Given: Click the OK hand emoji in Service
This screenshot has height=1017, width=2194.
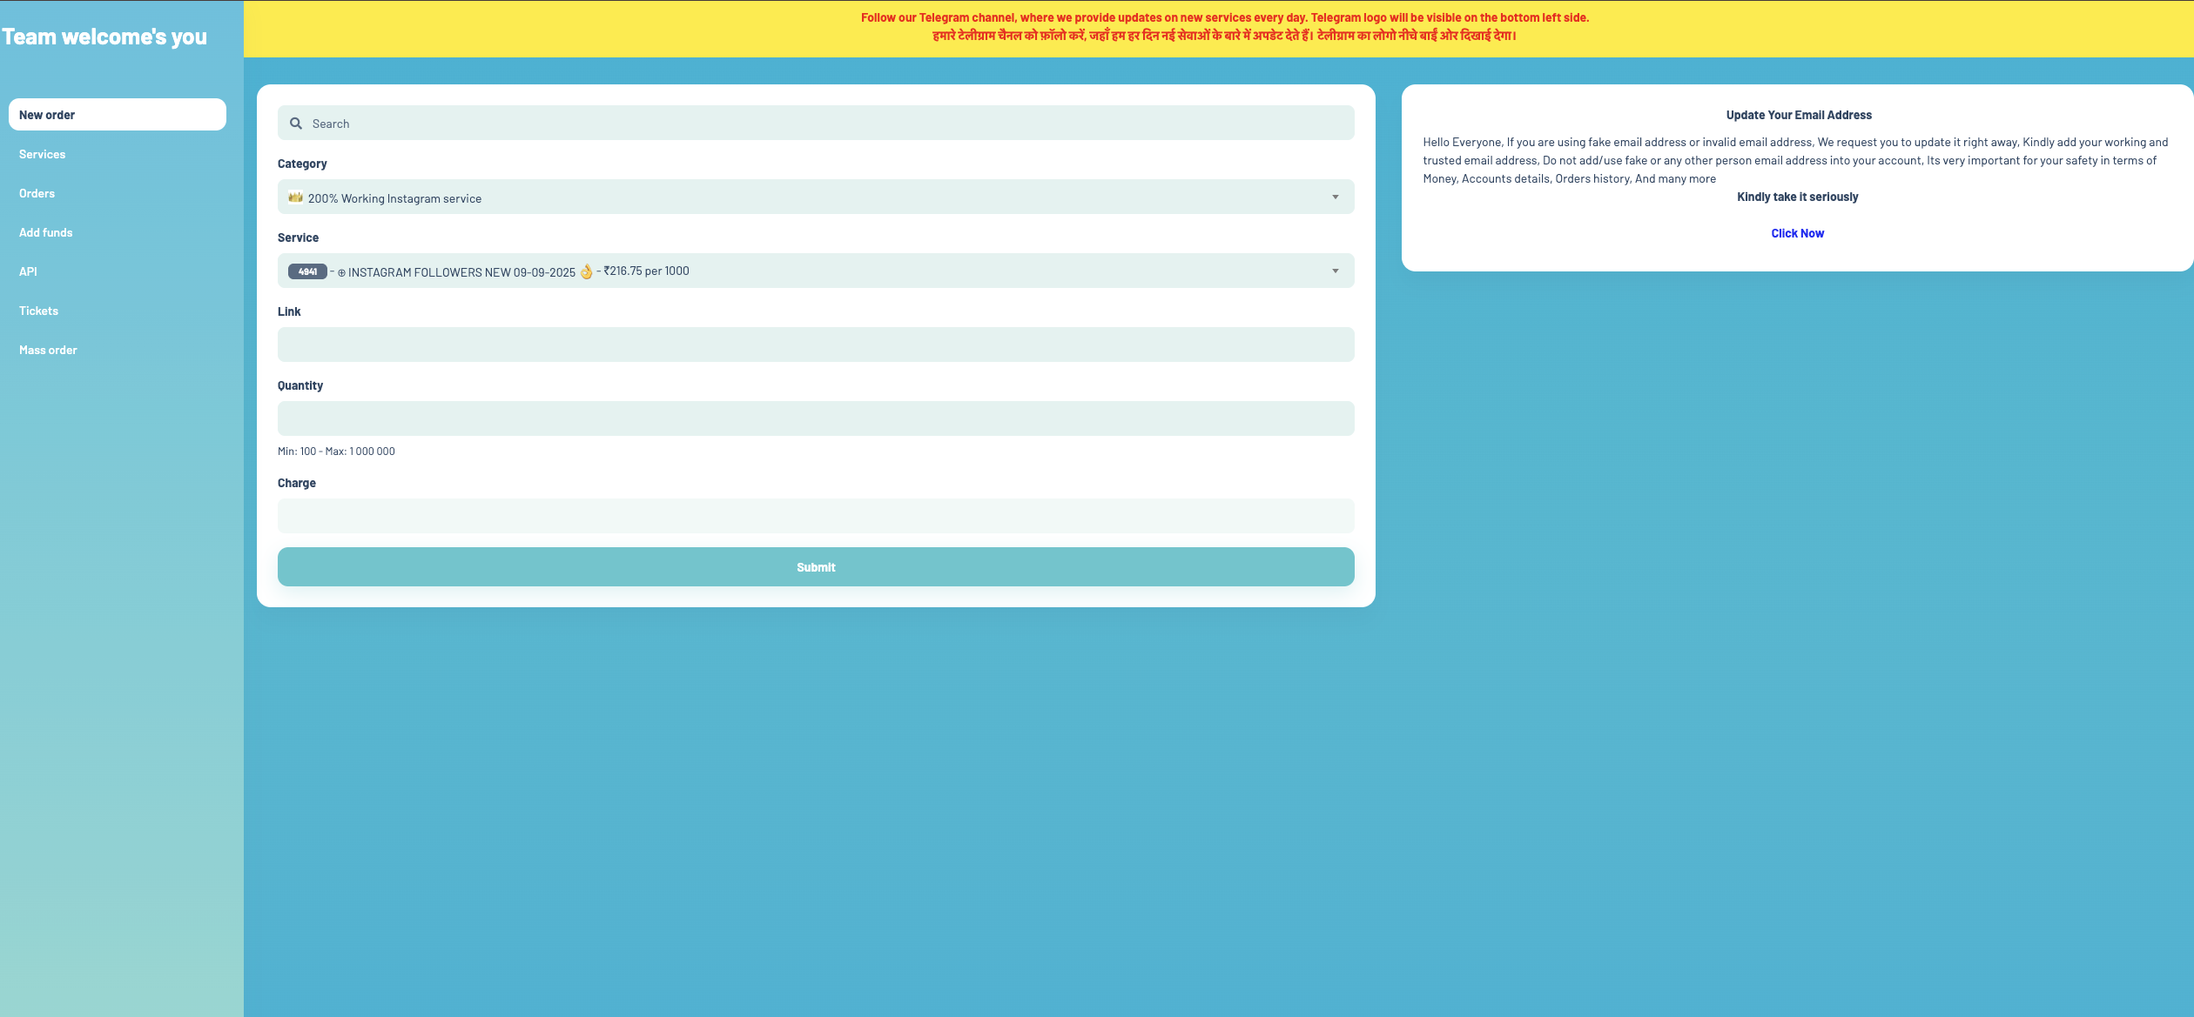Looking at the screenshot, I should 587,271.
